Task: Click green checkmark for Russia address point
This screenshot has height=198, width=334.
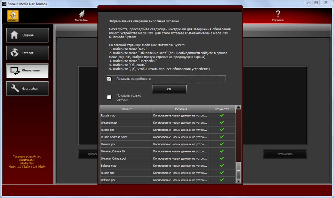Action: (x=222, y=137)
